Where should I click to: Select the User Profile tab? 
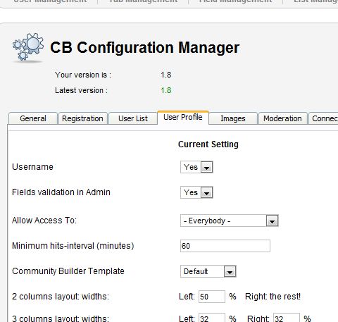pyautogui.click(x=183, y=117)
